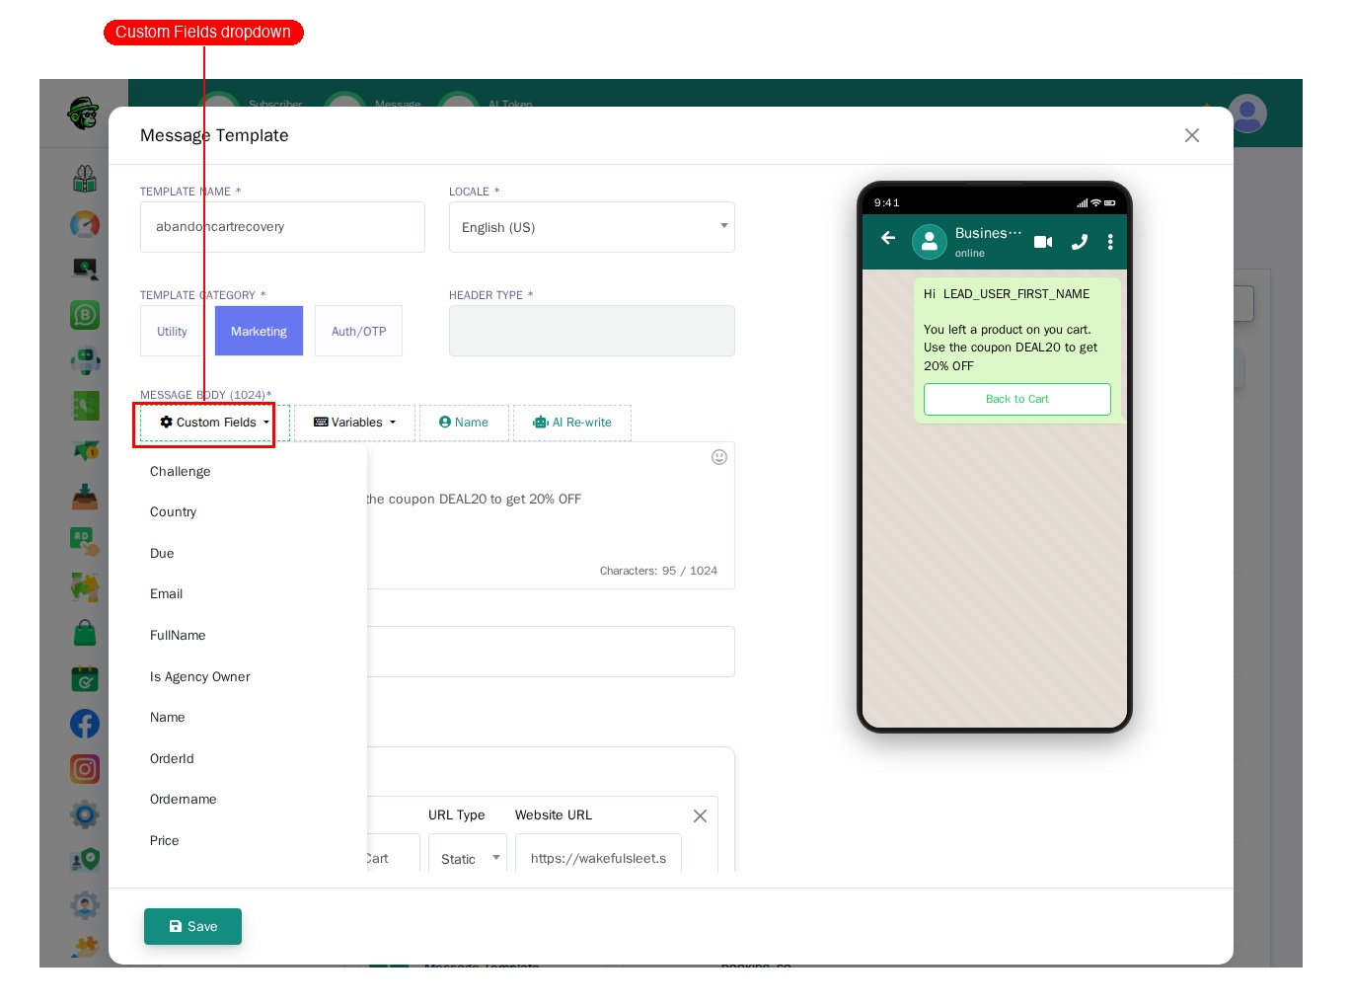Open the user shield sidebar icon
The height and width of the screenshot is (1007, 1352).
coord(85,860)
